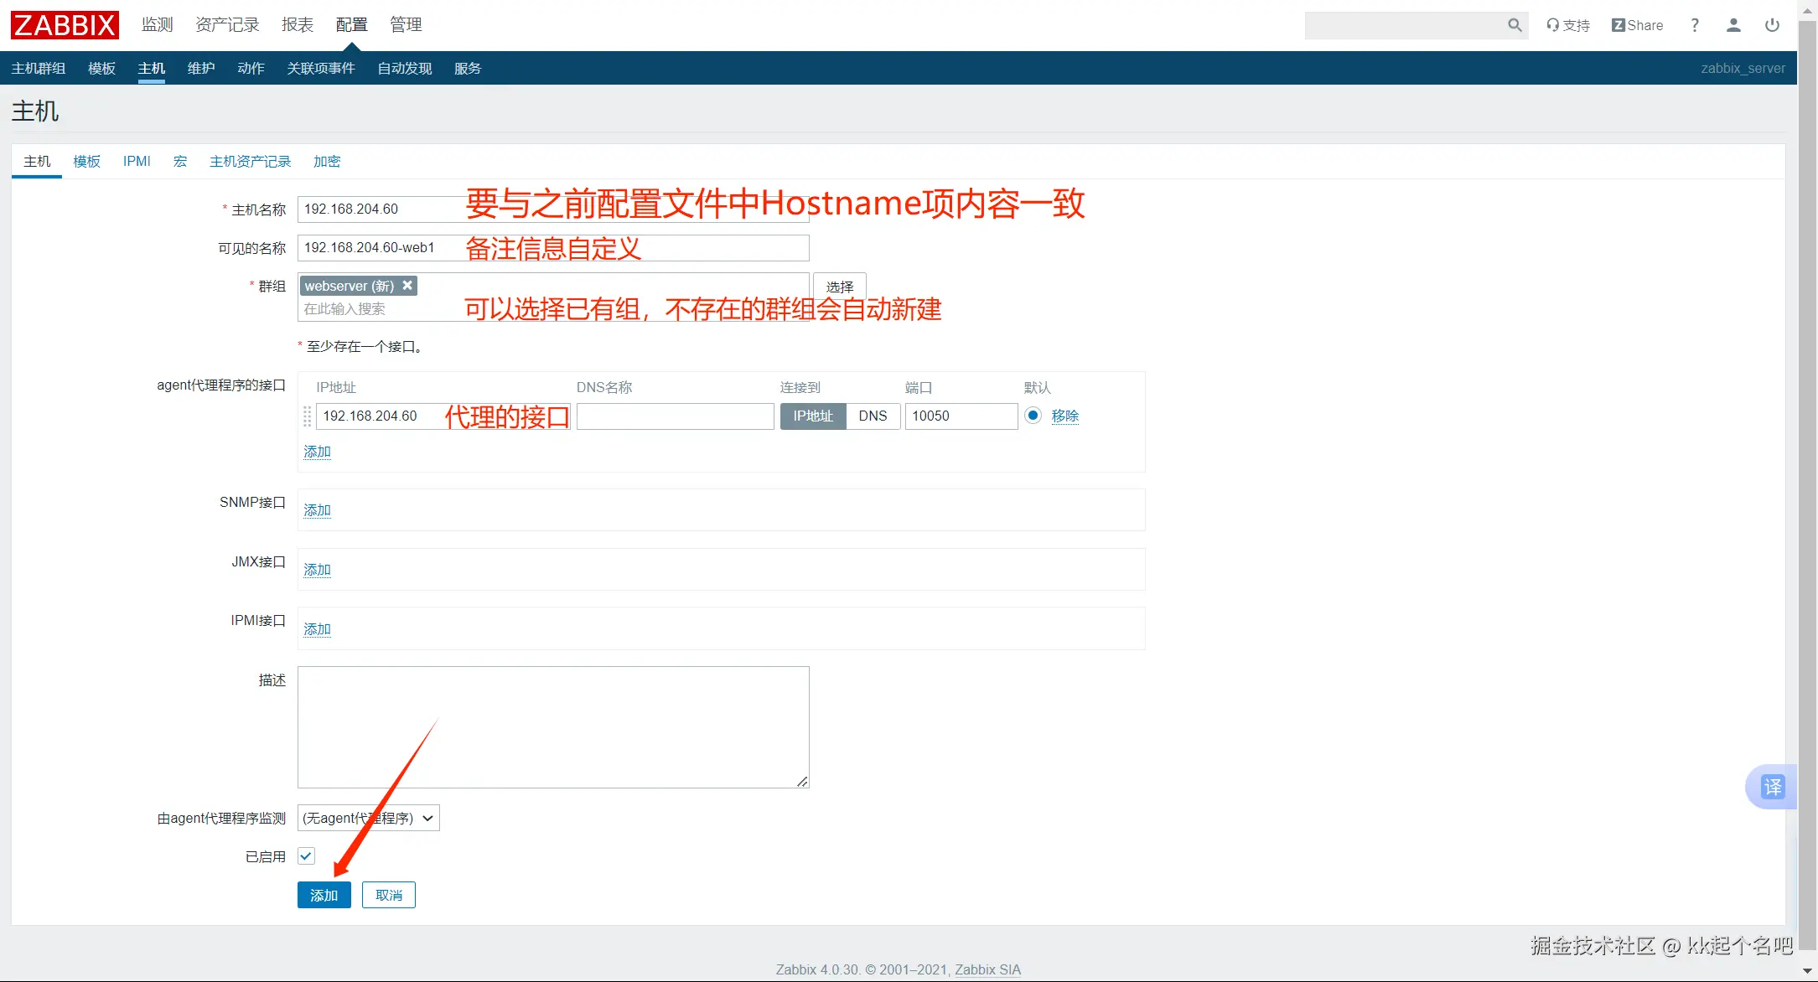Open the Zabbix Share icon link
This screenshot has height=982, width=1818.
1637,25
